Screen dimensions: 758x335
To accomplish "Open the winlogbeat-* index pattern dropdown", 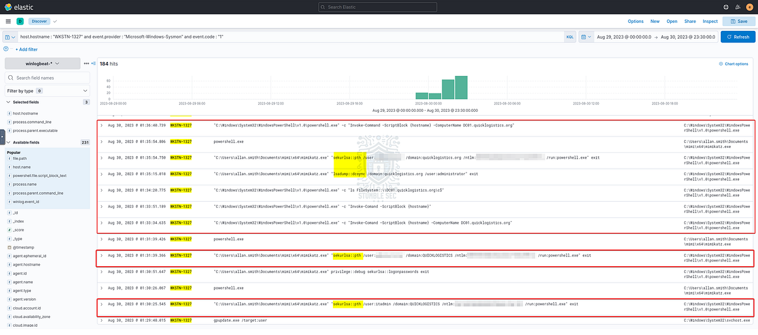I will (43, 64).
